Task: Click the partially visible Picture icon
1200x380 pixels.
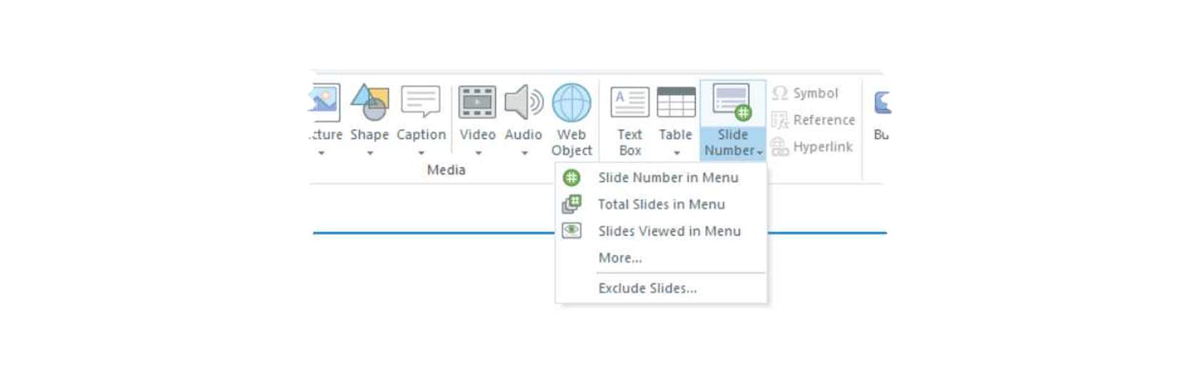Action: tap(325, 101)
